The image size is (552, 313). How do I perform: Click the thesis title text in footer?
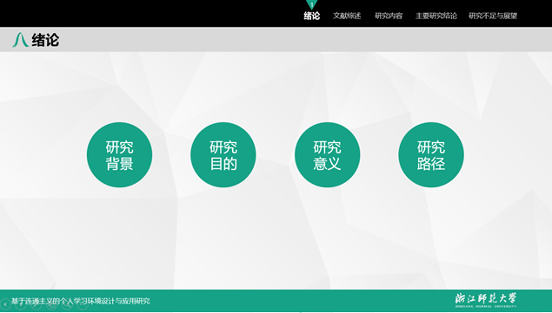click(x=81, y=301)
